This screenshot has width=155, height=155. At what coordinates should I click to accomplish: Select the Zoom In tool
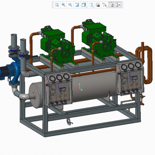(64, 5)
